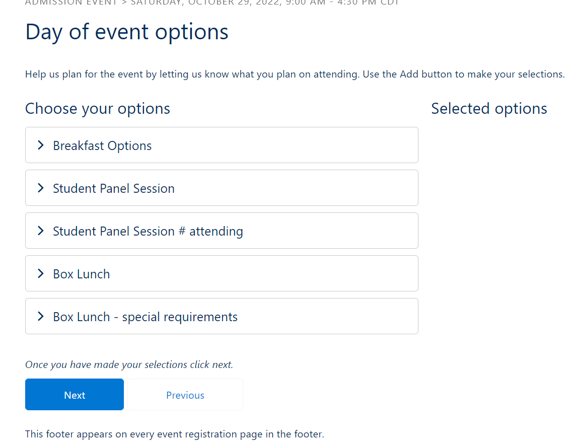The height and width of the screenshot is (446, 570).
Task: Click the chevron icon beside Box Lunch
Action: [x=41, y=274]
